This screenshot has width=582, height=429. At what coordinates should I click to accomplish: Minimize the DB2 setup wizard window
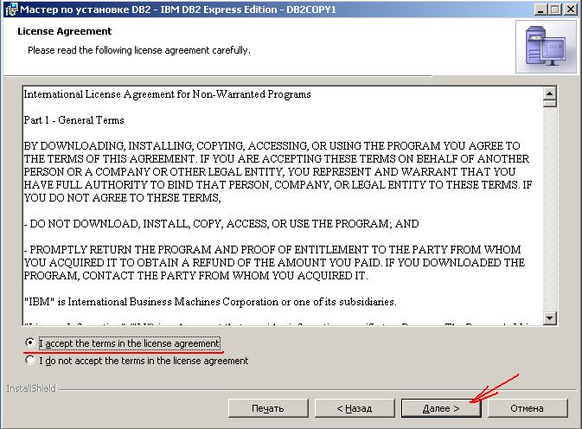pos(540,10)
